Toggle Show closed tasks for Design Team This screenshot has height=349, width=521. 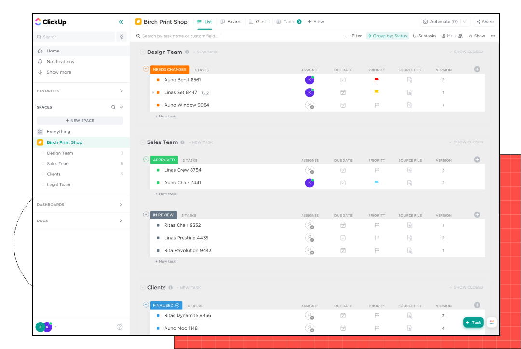pos(466,52)
